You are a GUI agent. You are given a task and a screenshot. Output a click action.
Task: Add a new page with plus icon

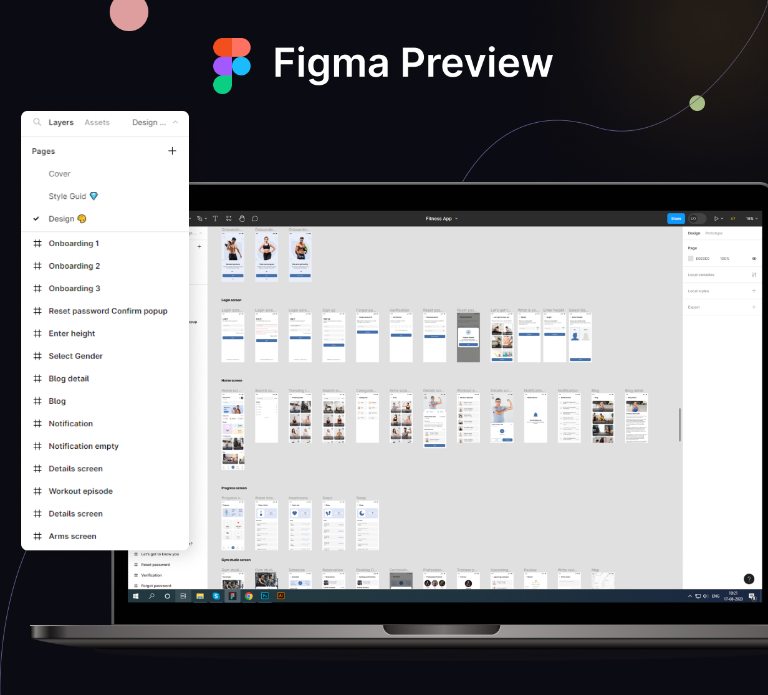[173, 151]
